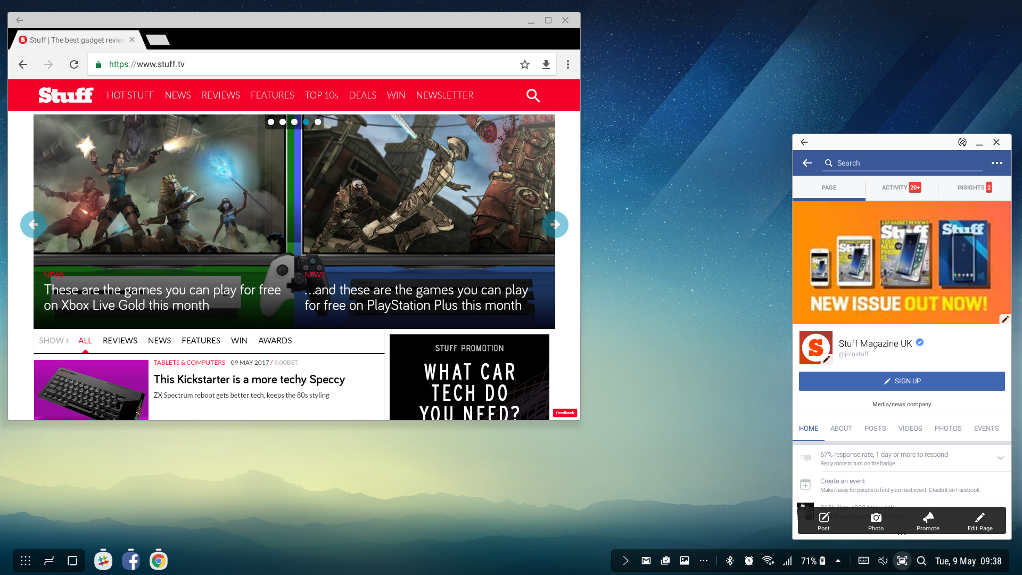
Task: Click the screen capture tray icon
Action: [902, 561]
